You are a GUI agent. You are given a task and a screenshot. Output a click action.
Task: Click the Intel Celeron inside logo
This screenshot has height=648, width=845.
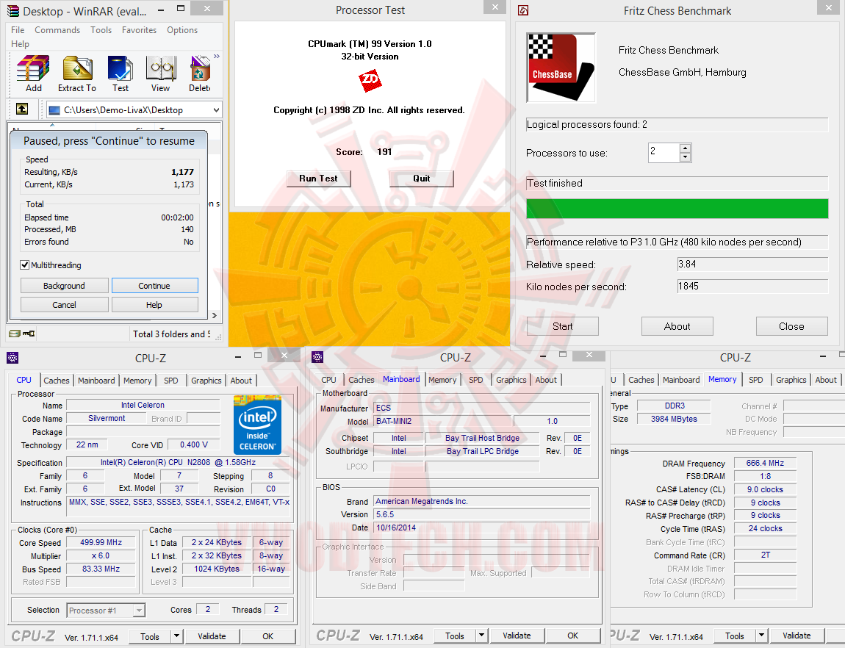tap(258, 425)
